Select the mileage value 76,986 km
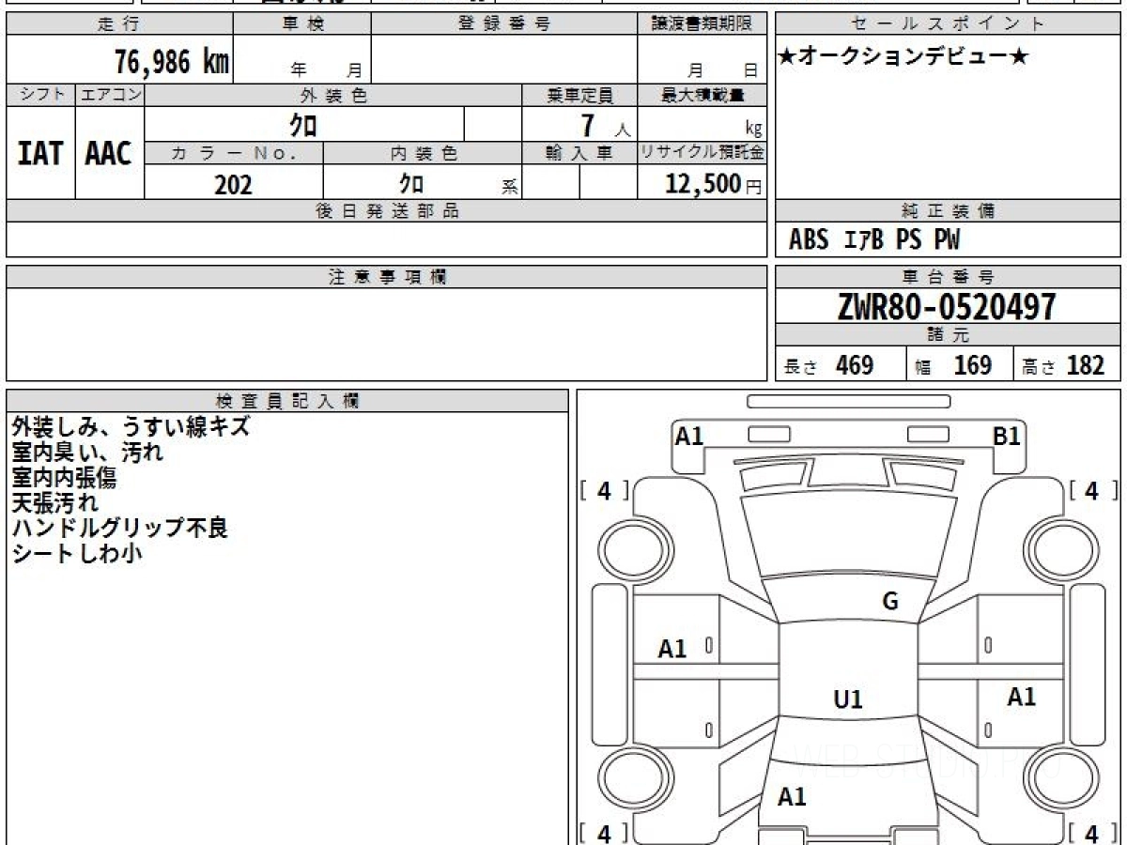This screenshot has height=845, width=1127. coord(172,63)
